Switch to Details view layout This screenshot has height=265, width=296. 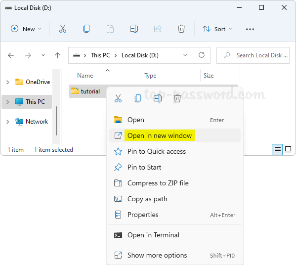277,150
